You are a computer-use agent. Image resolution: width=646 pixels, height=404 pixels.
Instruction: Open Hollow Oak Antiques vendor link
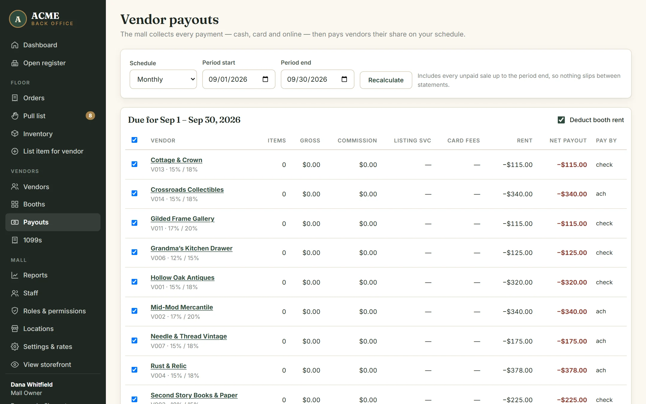pos(182,278)
